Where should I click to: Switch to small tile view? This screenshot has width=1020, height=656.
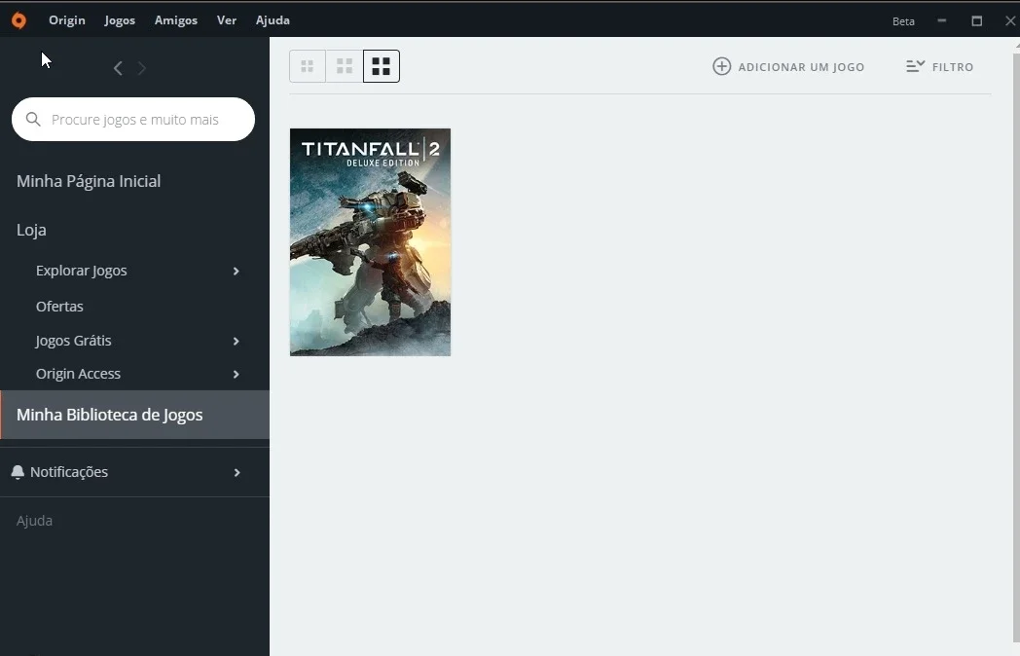pos(307,66)
